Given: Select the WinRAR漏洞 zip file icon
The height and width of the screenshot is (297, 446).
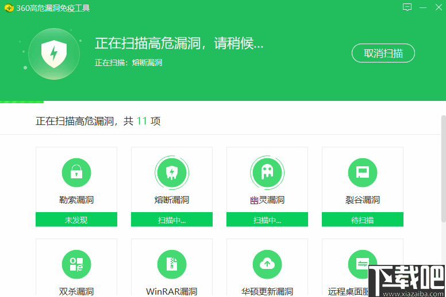Looking at the screenshot, I should coord(171,264).
